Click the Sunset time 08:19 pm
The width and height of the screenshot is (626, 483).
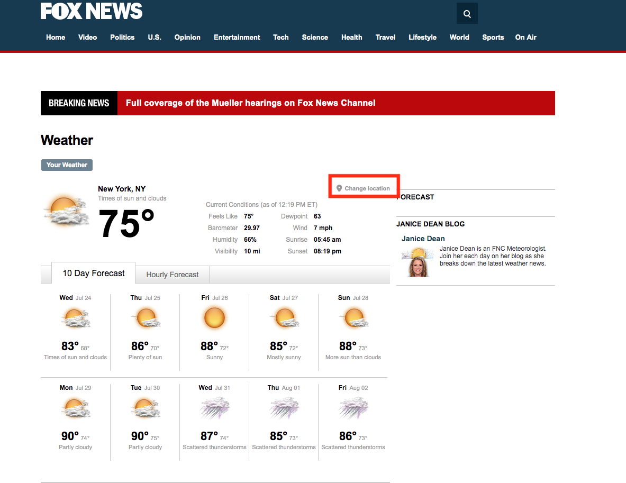(328, 251)
